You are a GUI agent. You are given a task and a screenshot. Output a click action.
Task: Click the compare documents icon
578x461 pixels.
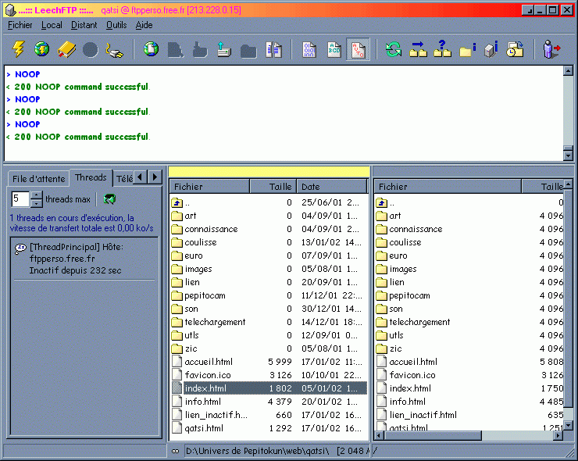[273, 50]
